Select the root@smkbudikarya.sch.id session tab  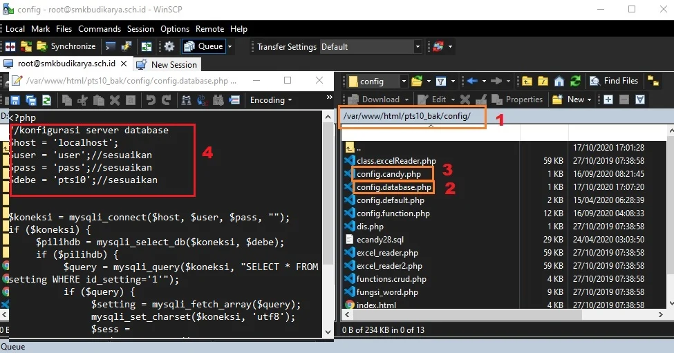[x=66, y=64]
